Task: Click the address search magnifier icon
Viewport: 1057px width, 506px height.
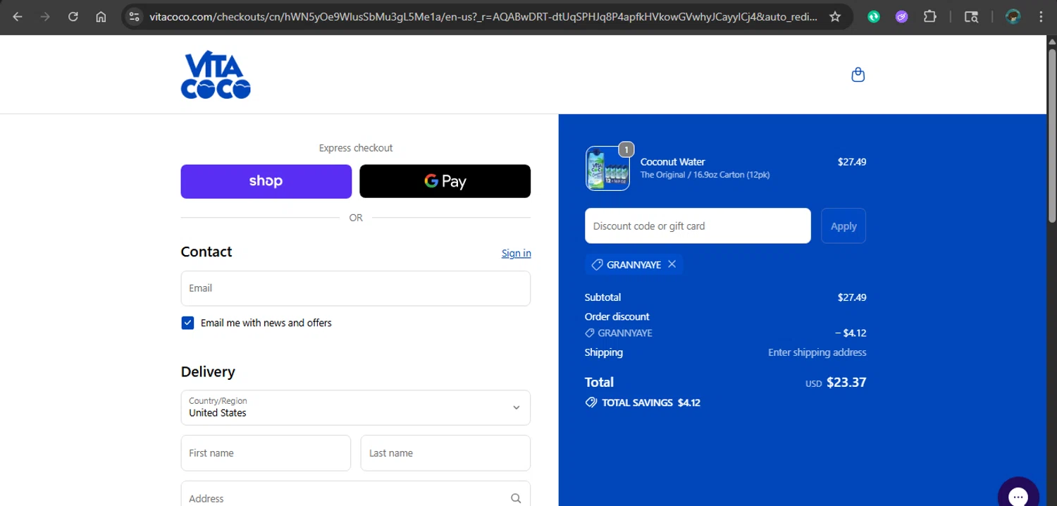Action: pyautogui.click(x=516, y=498)
